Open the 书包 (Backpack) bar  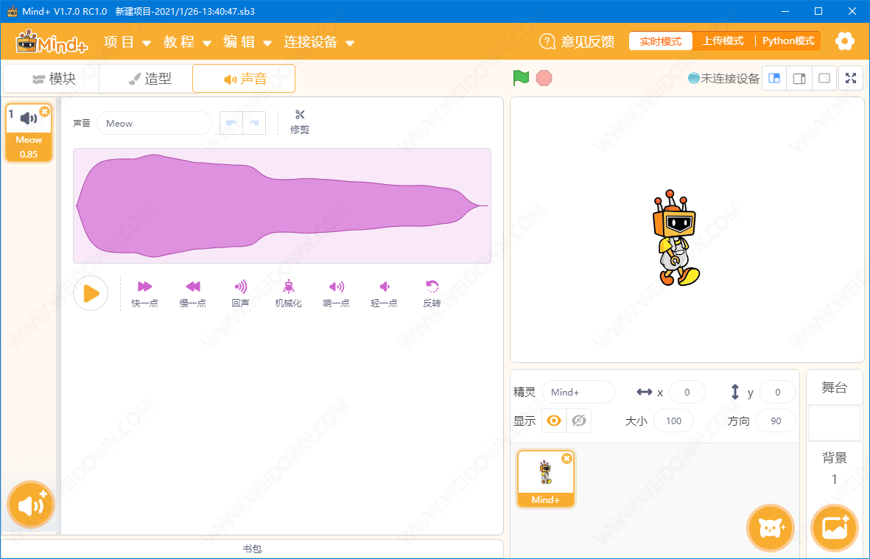(252, 549)
